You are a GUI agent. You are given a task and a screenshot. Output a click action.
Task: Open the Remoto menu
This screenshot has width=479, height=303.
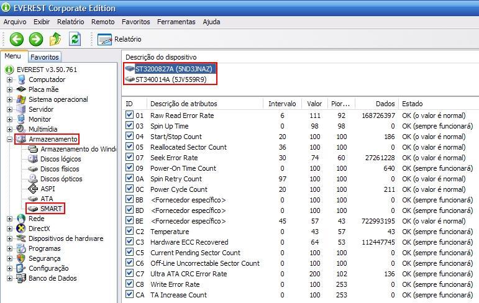103,22
